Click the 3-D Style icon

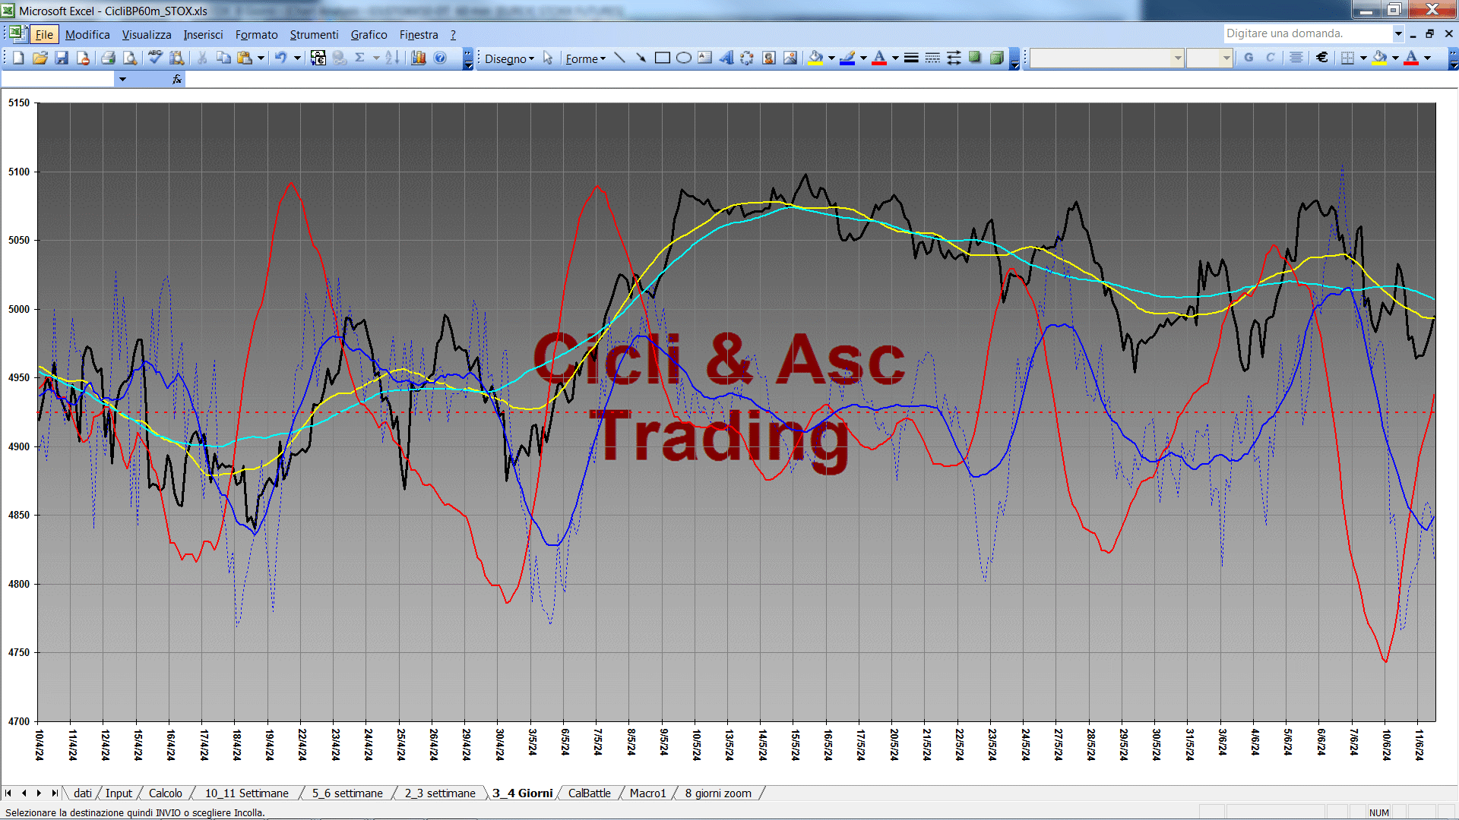click(996, 58)
